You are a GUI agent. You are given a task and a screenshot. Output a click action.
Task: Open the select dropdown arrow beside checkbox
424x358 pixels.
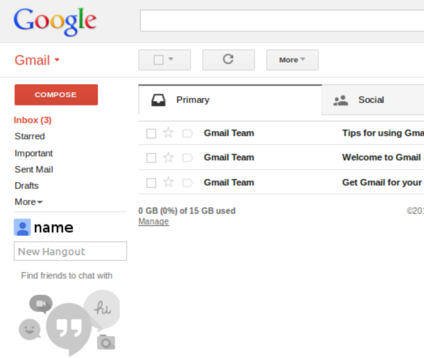171,59
